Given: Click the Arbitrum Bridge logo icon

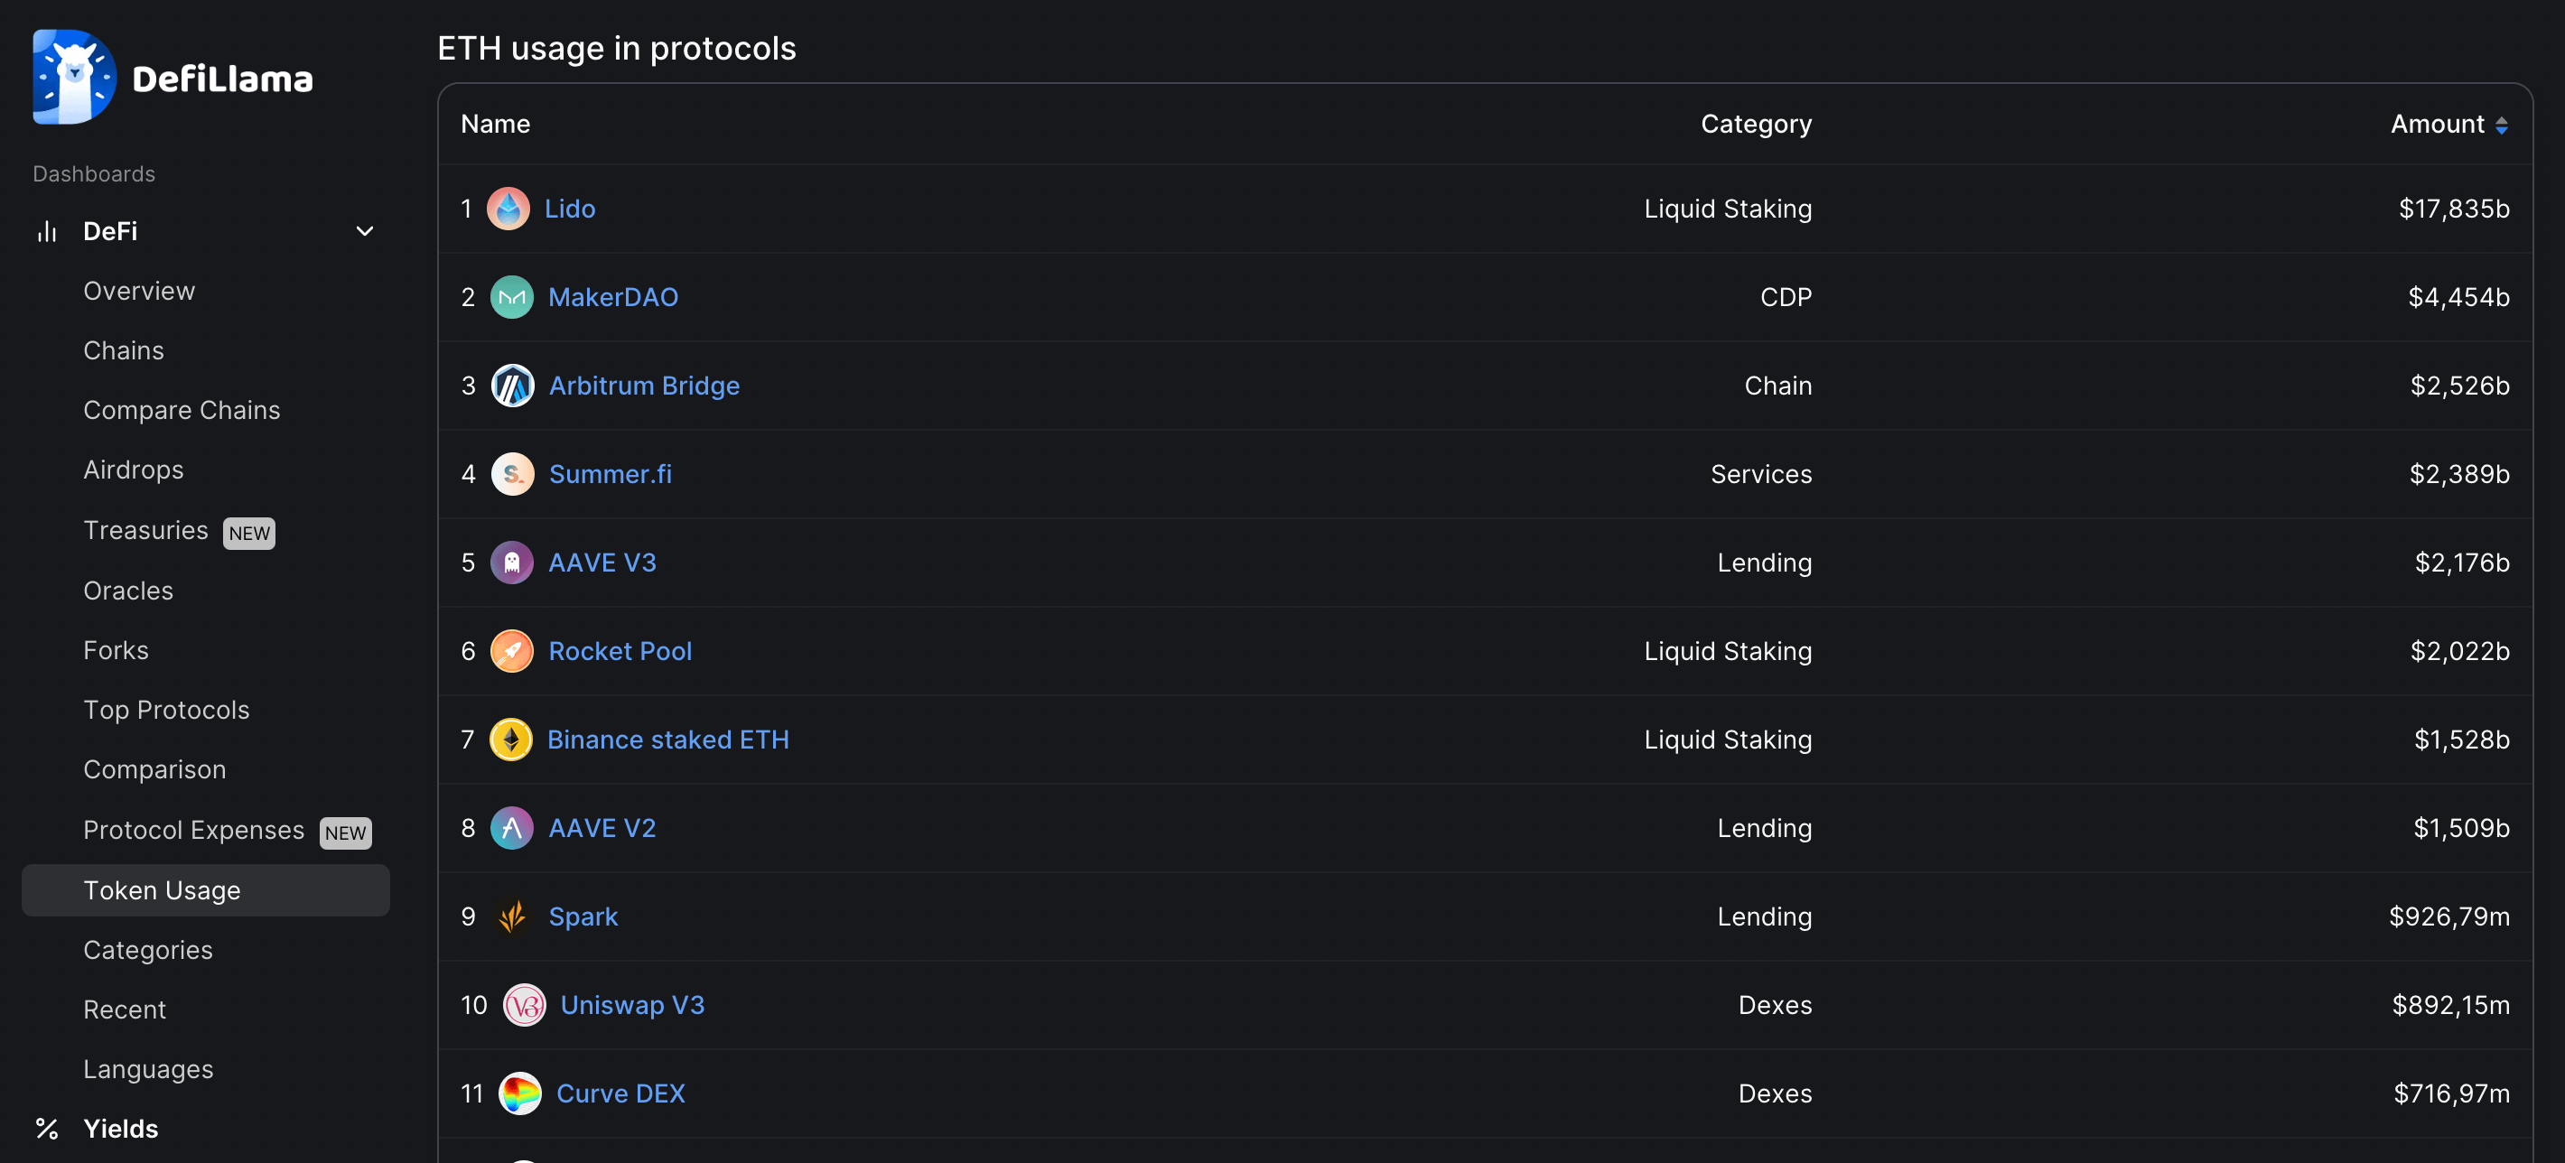Looking at the screenshot, I should [513, 386].
